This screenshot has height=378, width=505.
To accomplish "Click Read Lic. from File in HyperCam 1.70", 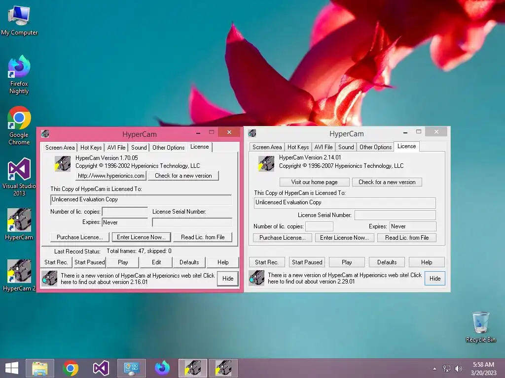I will tap(203, 237).
